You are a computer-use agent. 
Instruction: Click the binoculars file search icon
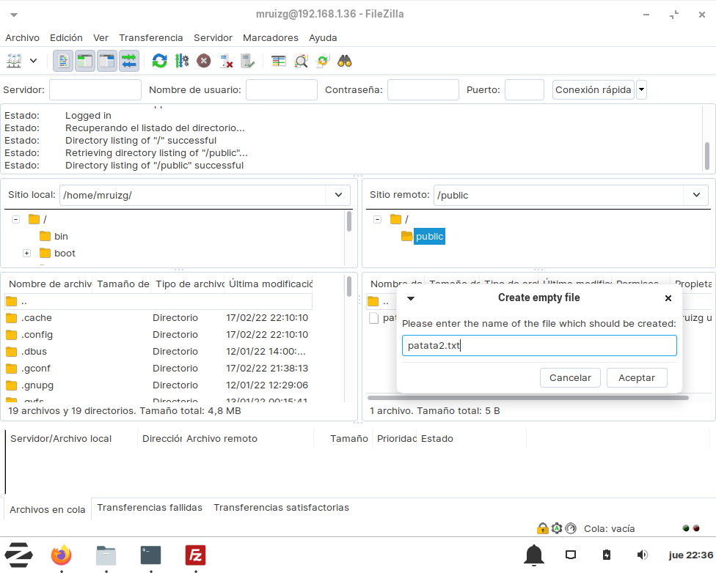click(345, 61)
